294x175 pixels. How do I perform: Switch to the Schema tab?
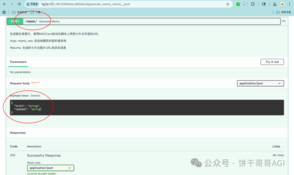35,96
